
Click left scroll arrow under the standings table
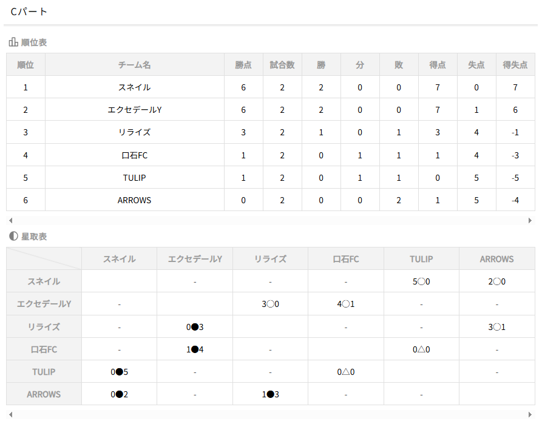[x=10, y=221]
